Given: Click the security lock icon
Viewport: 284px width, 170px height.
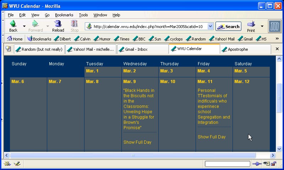Looking at the screenshot, I should (x=274, y=164).
